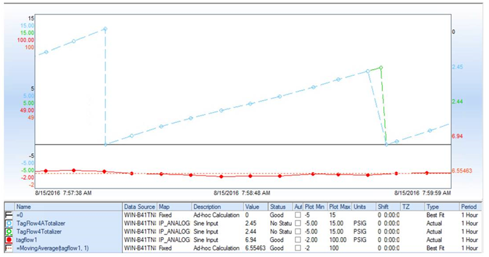Click IP_ANALOG map in TagFlow4Totalizer row

(x=174, y=231)
